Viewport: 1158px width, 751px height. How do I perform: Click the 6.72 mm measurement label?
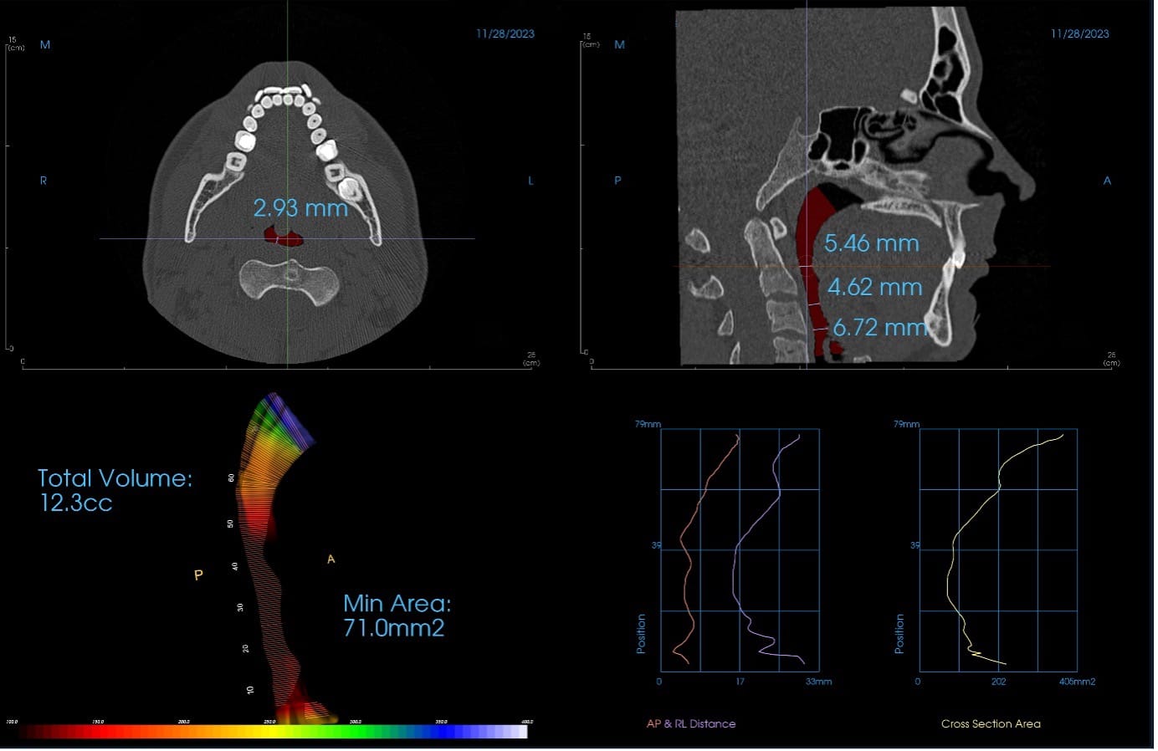coord(879,327)
